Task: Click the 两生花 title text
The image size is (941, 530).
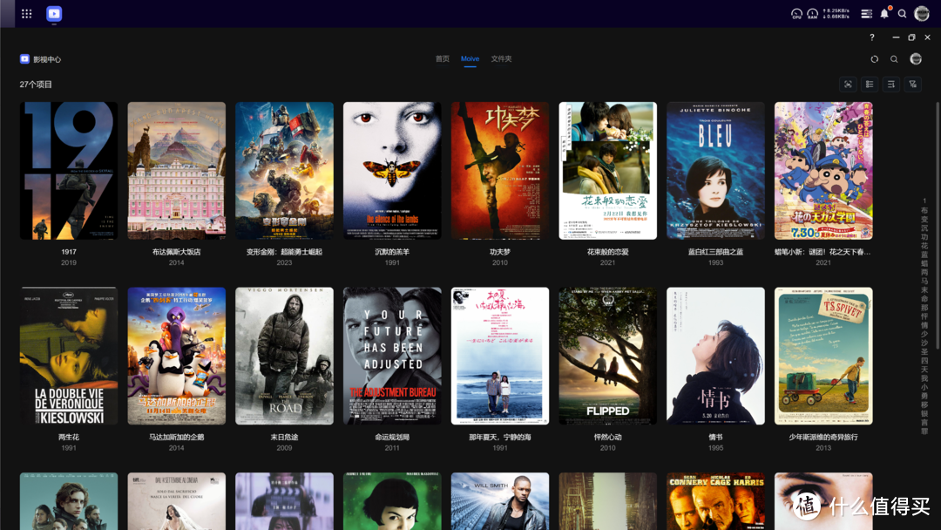Action: [x=69, y=437]
